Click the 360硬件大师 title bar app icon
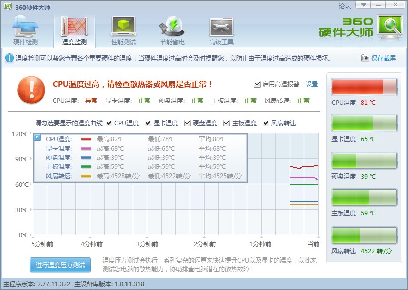The height and width of the screenshot is (290, 408). pyautogui.click(x=8, y=7)
